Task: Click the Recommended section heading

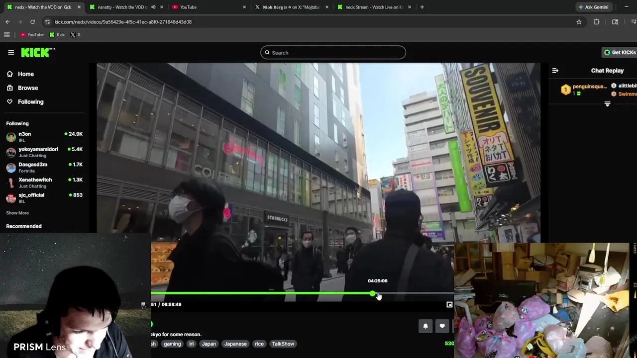Action: 24,226
